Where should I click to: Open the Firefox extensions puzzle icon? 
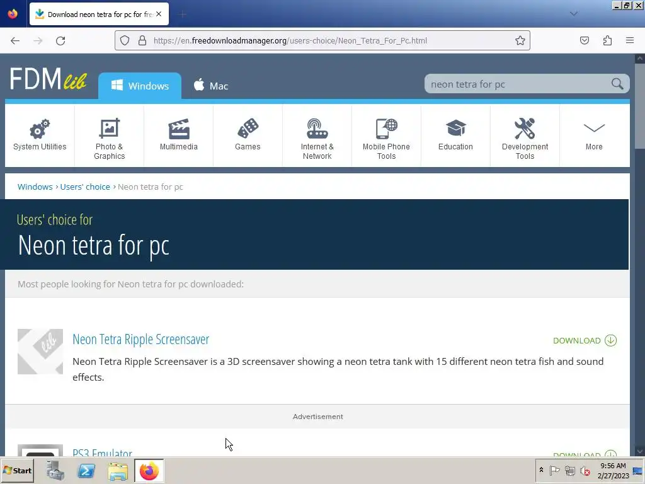[607, 40]
